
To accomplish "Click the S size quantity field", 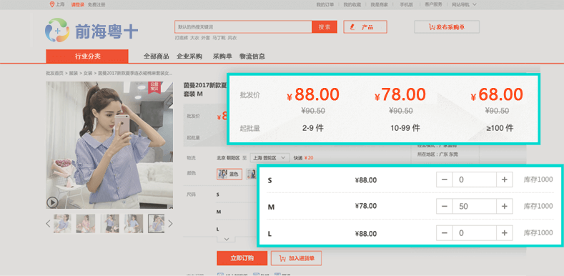I will coord(475,179).
